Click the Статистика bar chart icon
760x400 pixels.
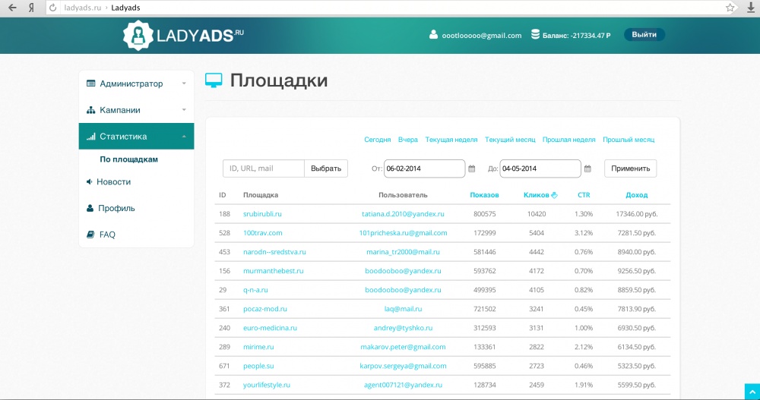(90, 137)
